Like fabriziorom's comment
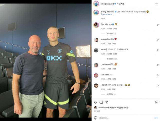This screenshot has height=121, width=160. (x=157, y=25)
